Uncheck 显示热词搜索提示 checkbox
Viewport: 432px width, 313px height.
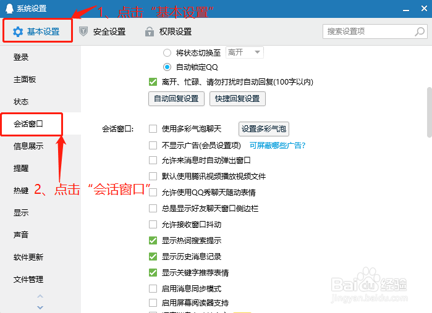point(153,240)
